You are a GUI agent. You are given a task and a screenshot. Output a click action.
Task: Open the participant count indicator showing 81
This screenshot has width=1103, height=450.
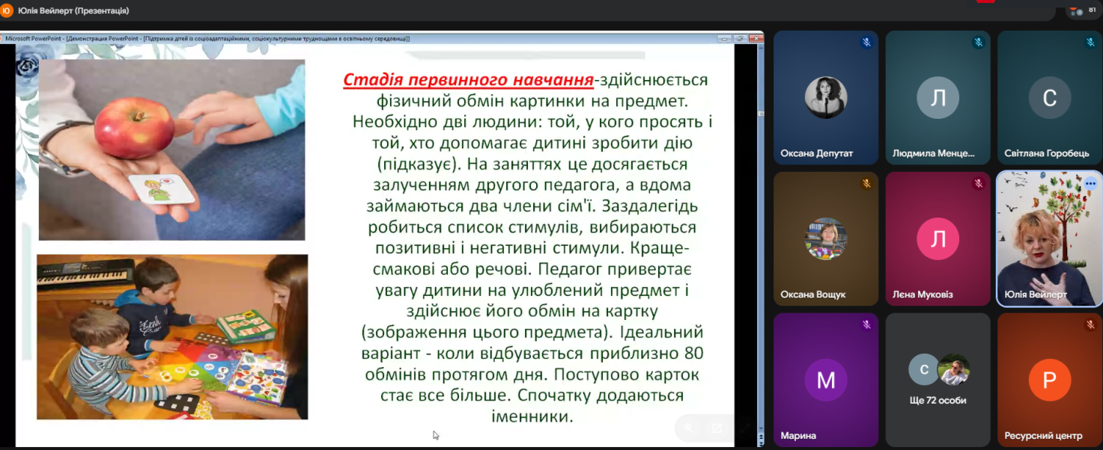coord(1081,10)
